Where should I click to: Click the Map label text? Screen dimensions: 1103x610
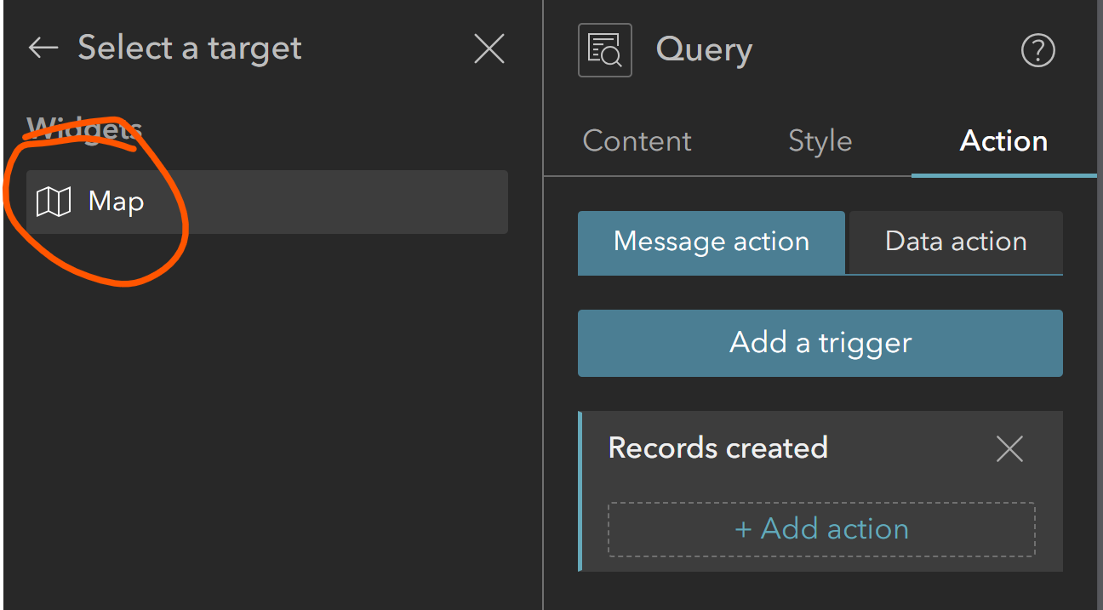click(x=117, y=202)
